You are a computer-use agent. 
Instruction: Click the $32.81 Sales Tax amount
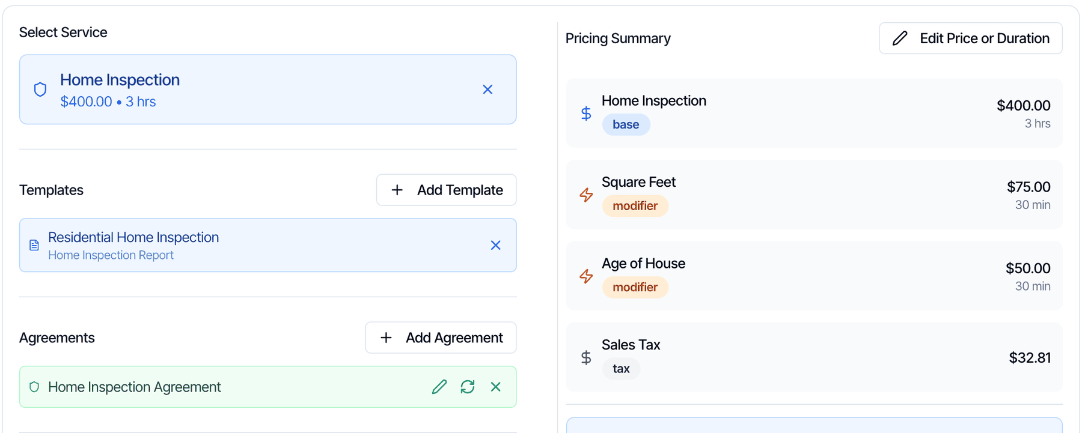[1030, 358]
